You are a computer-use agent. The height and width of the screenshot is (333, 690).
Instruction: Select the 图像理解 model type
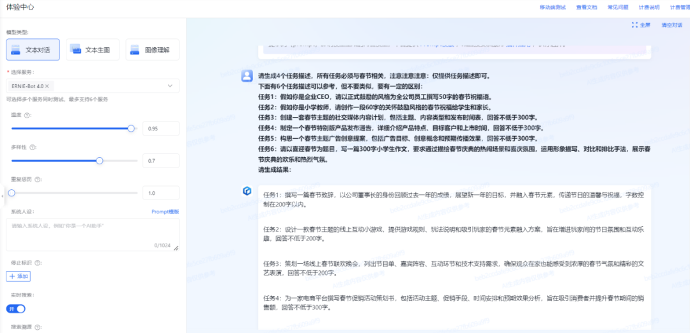coord(152,49)
